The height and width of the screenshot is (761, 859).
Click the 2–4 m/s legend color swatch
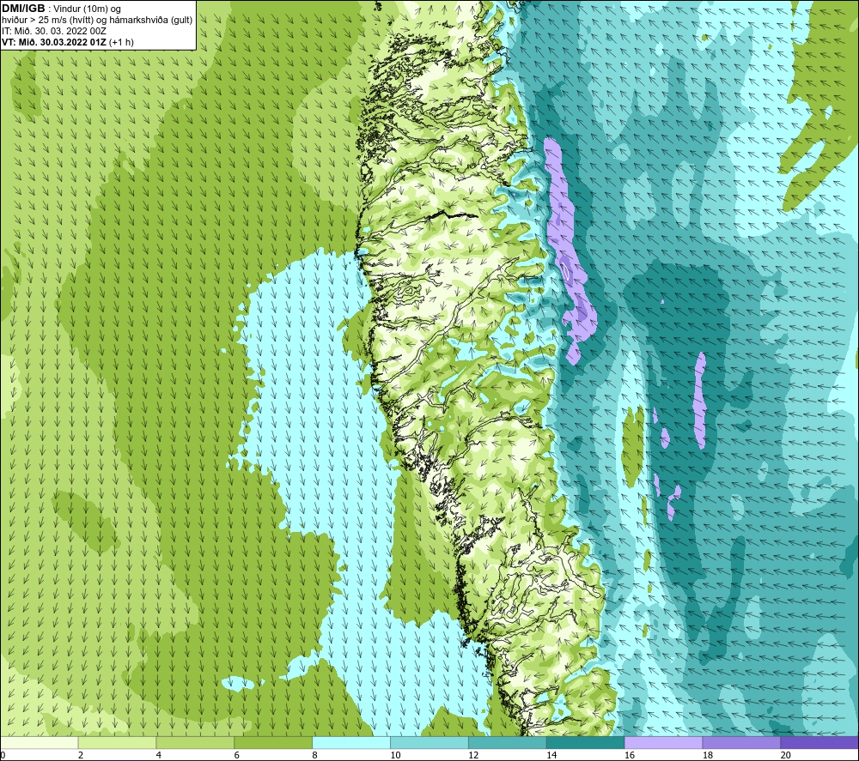pyautogui.click(x=117, y=743)
